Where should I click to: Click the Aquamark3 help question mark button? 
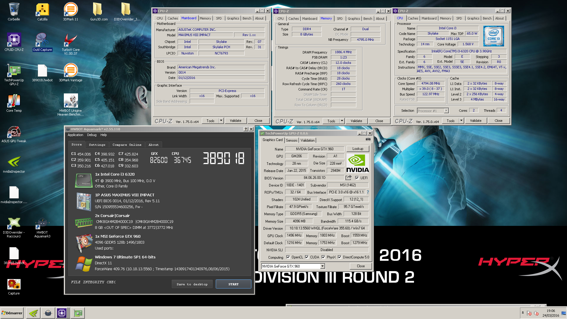(246, 129)
